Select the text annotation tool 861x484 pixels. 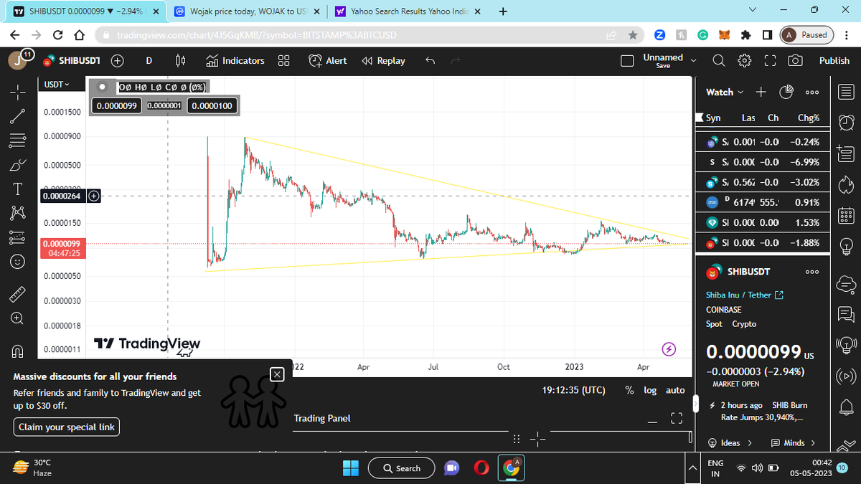point(18,189)
